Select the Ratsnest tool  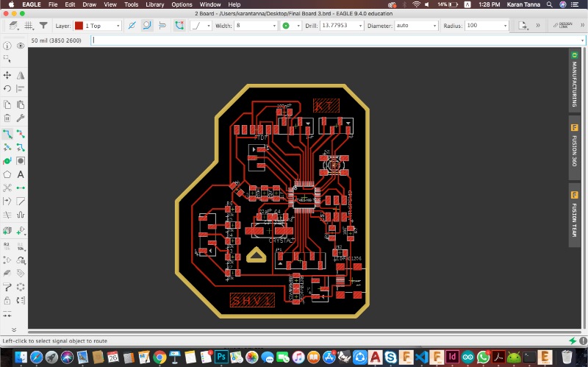[x=7, y=188]
